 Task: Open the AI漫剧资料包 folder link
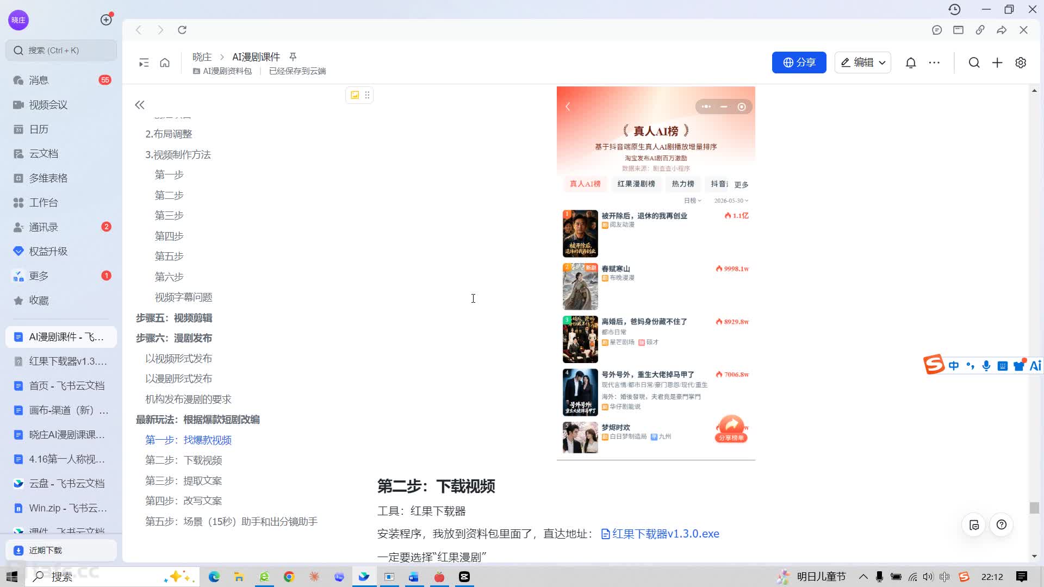tap(222, 71)
